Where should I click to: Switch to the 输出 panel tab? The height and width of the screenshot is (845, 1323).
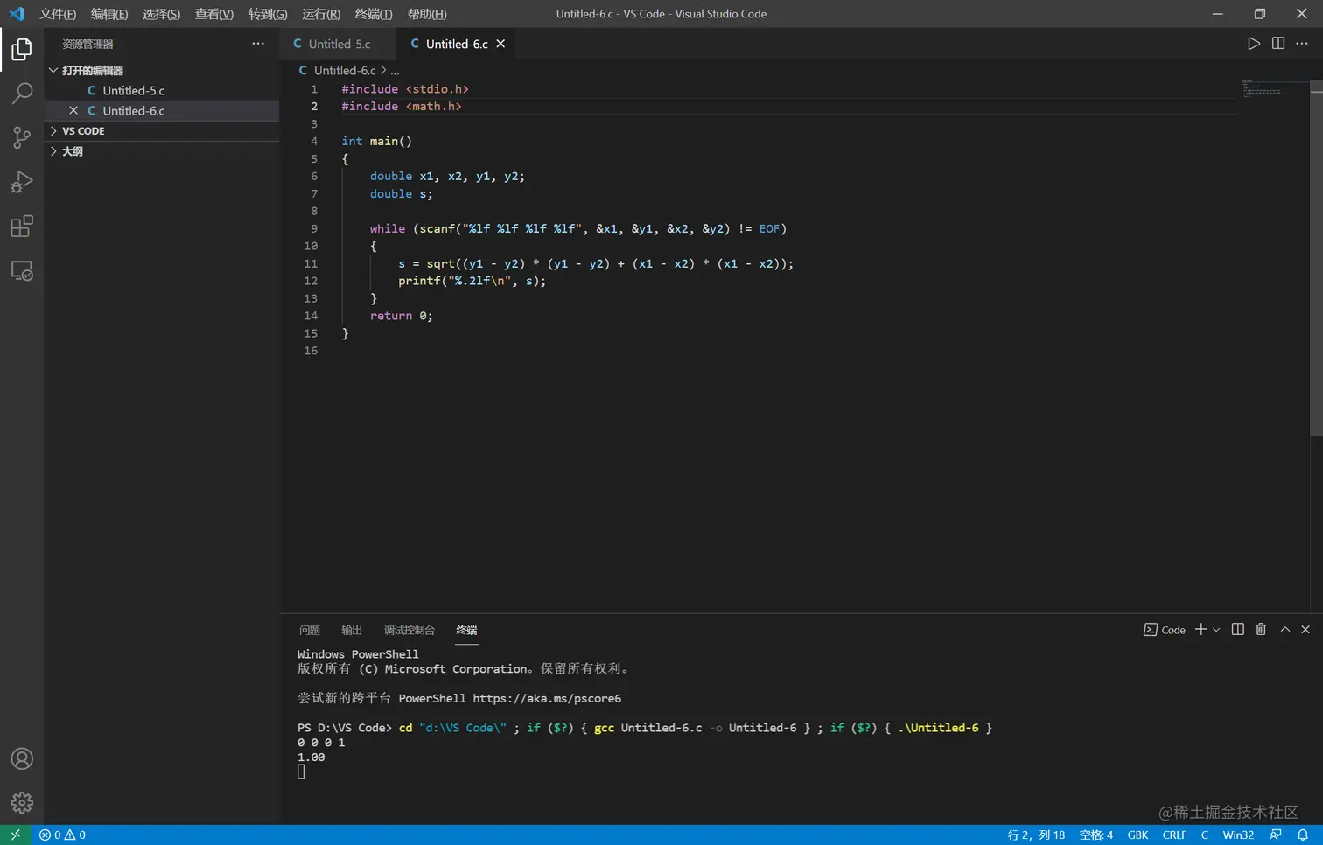pos(352,630)
